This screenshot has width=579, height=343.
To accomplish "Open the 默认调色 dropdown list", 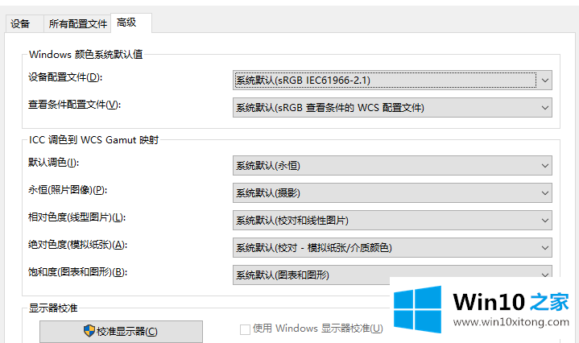I will point(391,166).
